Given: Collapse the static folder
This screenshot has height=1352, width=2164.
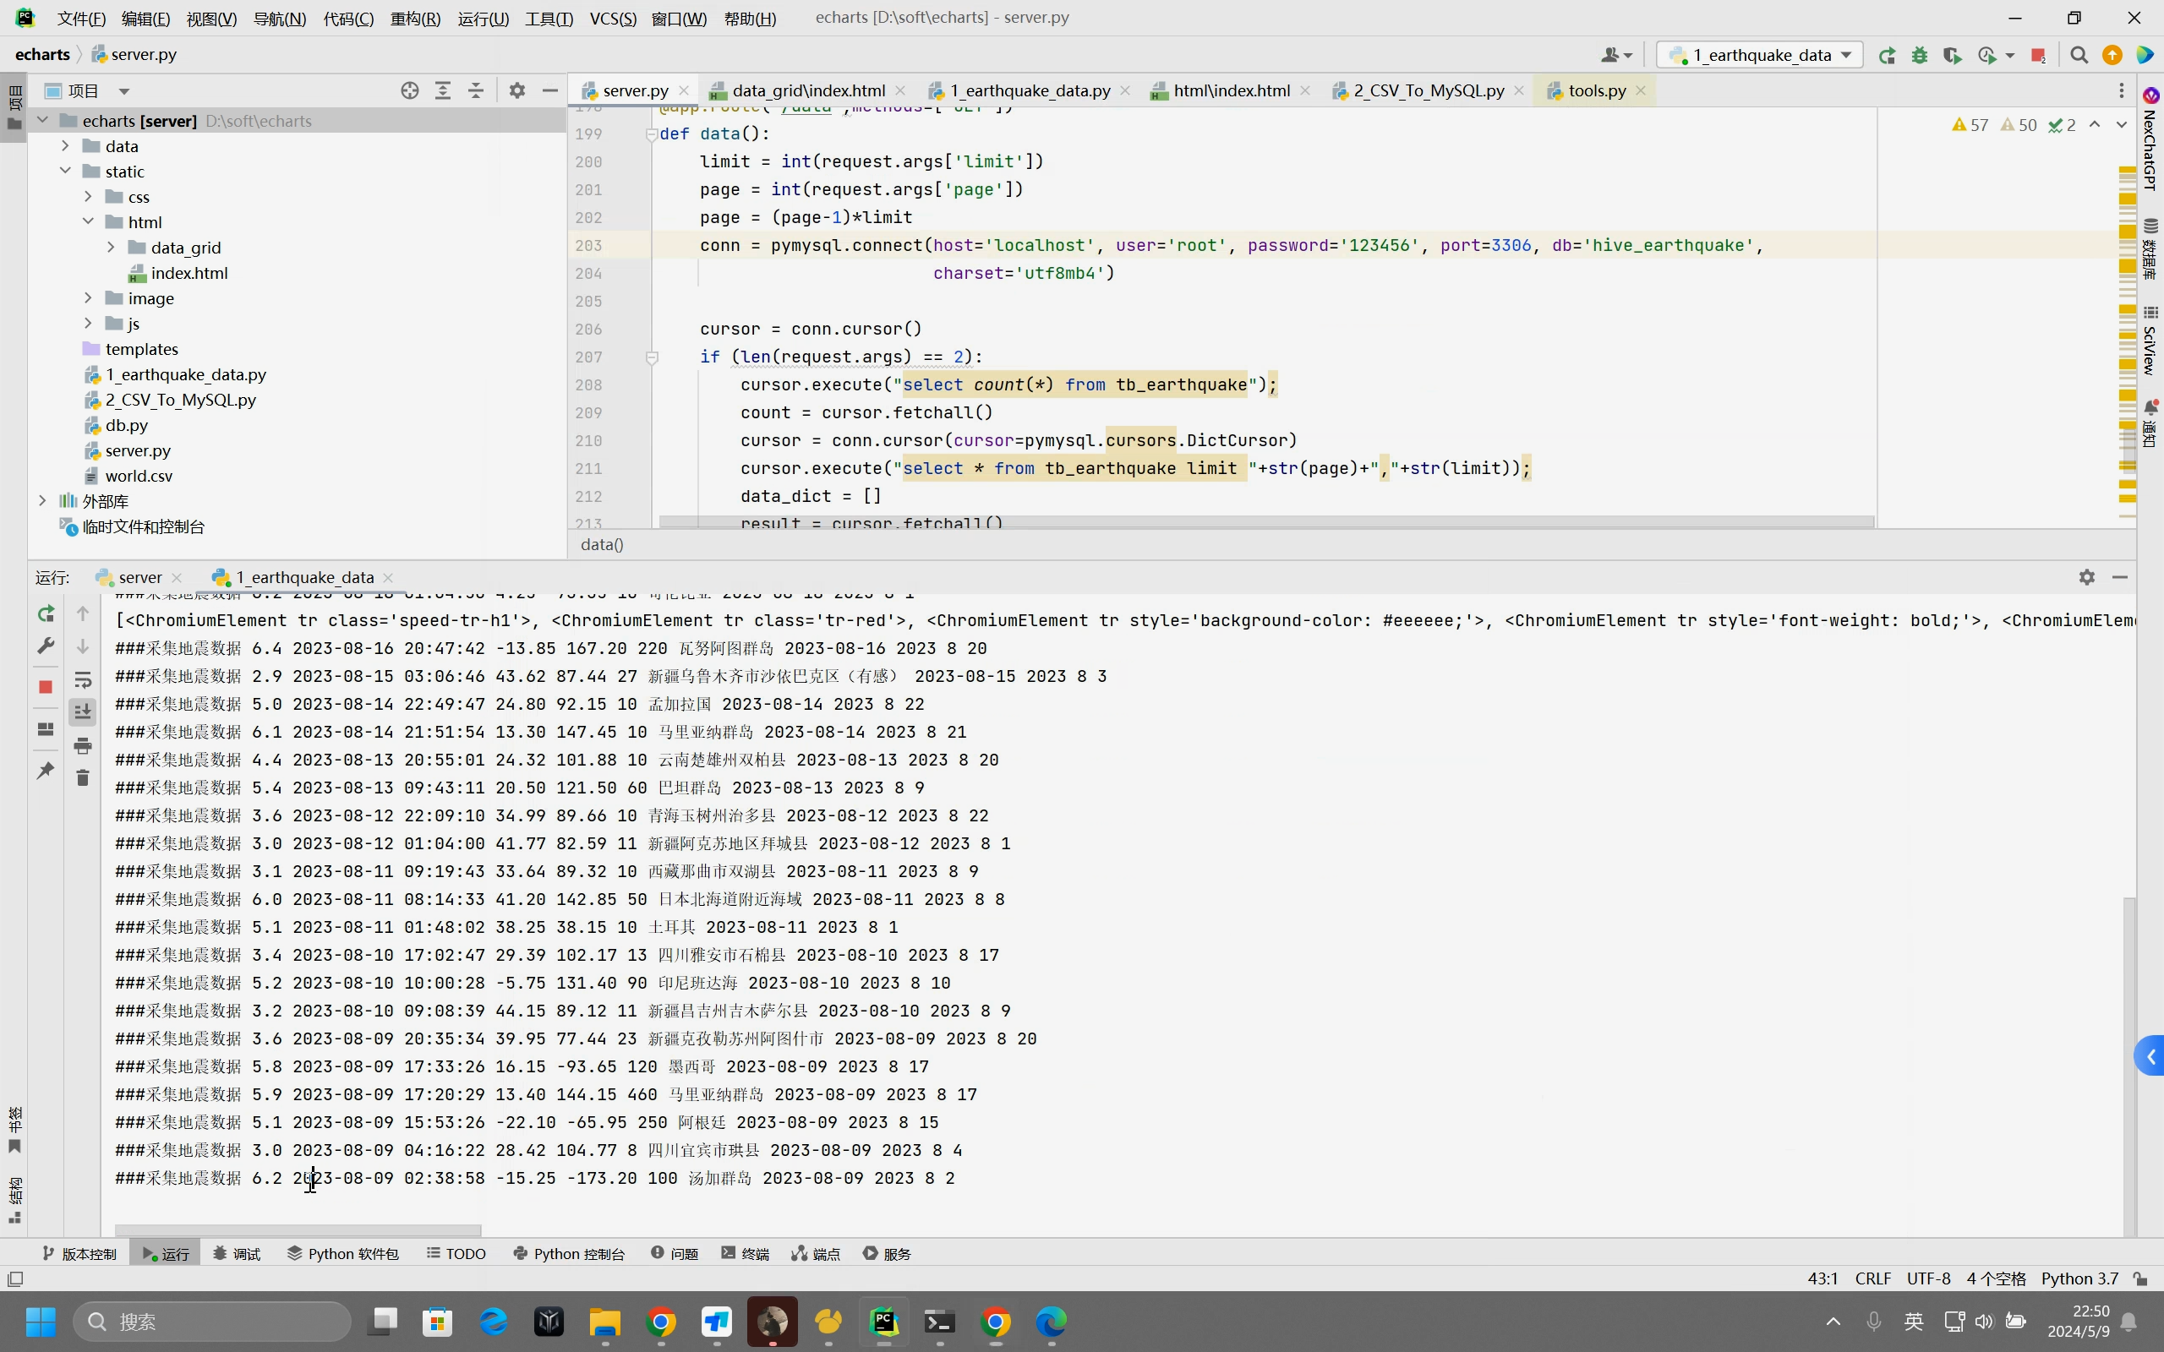Looking at the screenshot, I should tap(65, 171).
